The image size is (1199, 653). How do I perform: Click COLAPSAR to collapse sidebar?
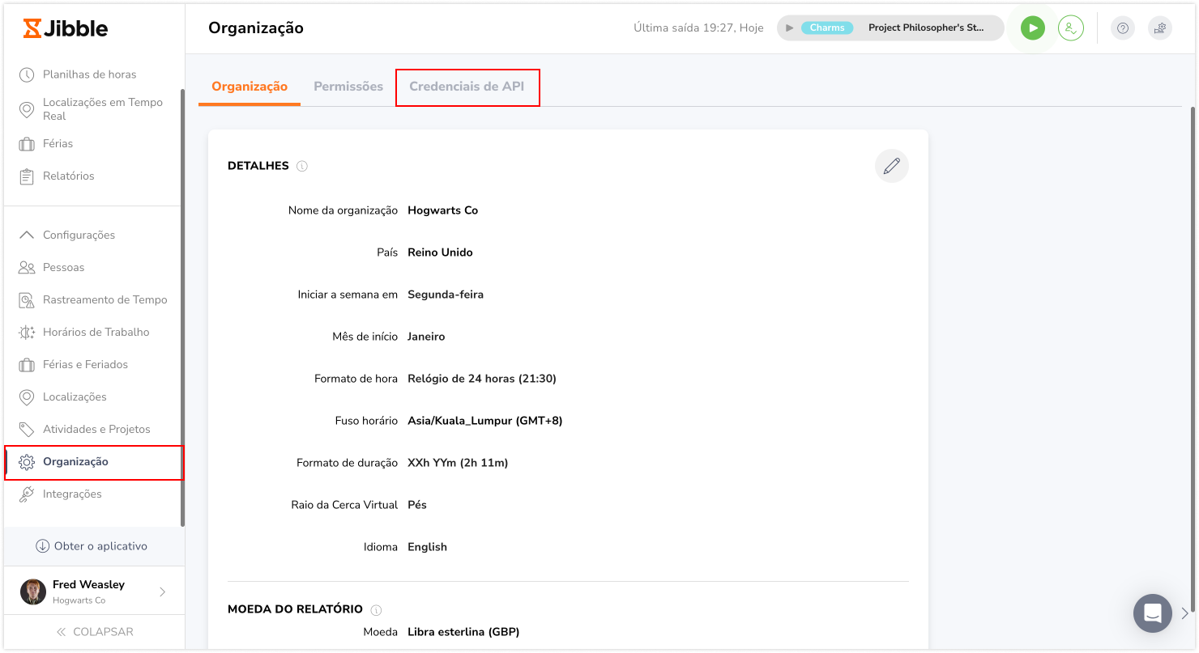94,632
